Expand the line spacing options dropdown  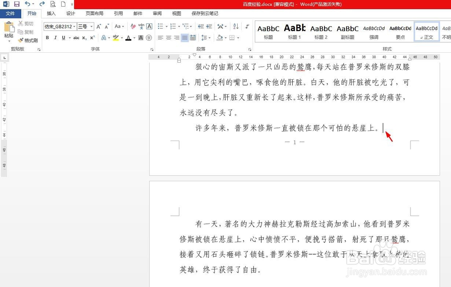210,38
